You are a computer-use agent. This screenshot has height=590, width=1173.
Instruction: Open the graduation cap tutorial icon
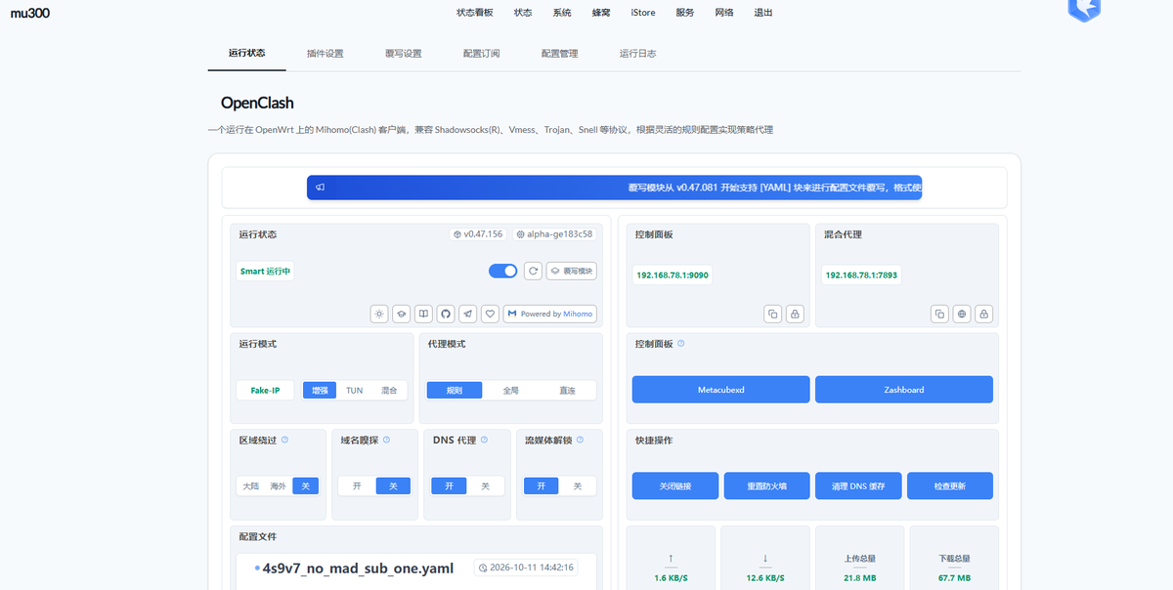(x=401, y=314)
